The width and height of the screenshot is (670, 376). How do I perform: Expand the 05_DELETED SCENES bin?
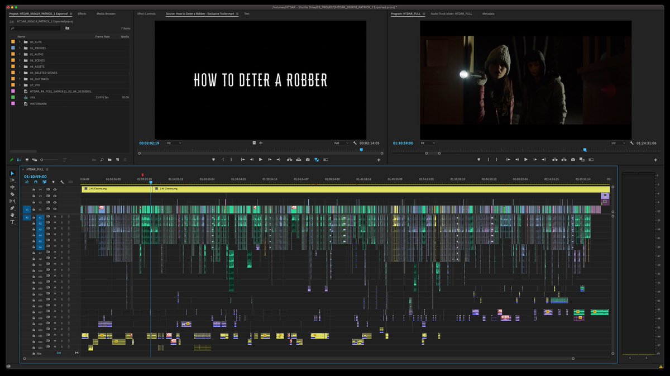coord(20,73)
